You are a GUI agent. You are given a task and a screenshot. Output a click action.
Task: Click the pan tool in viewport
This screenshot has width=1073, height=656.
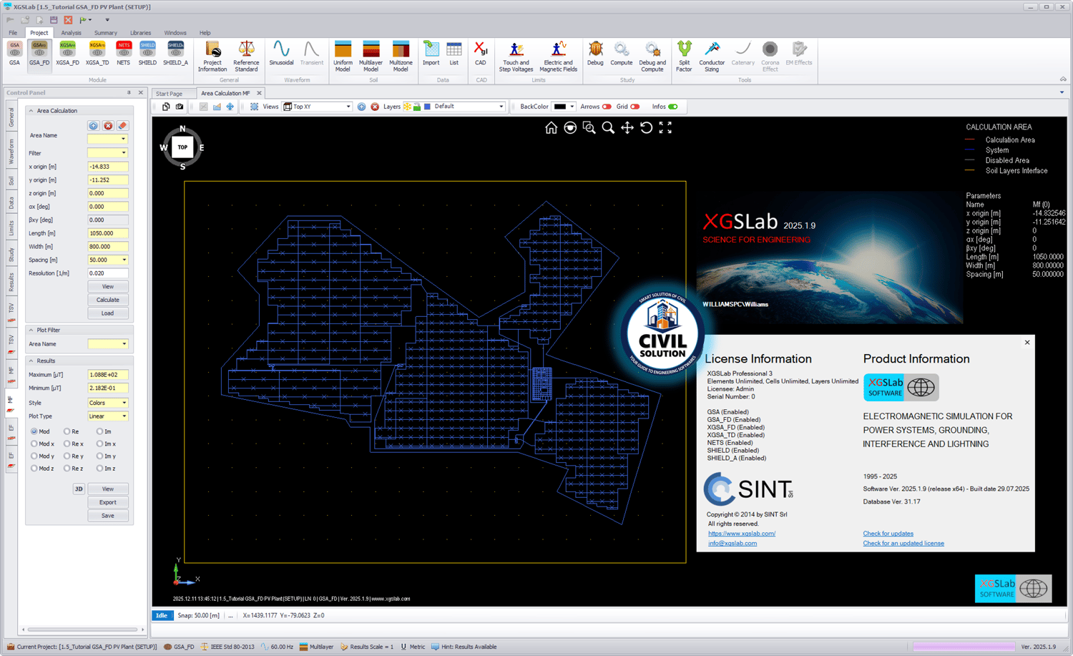[627, 127]
